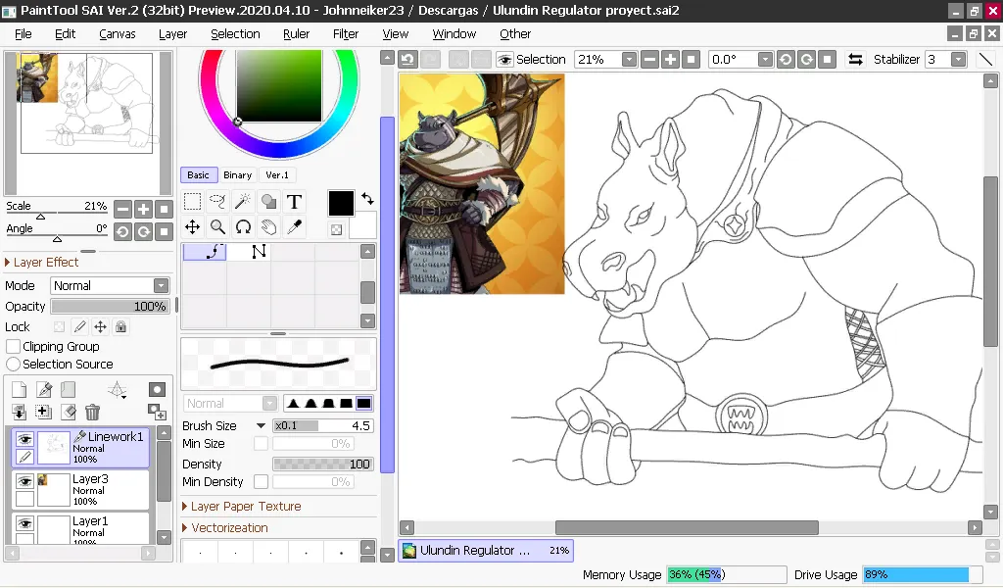
Task: Click the undo arrow in canvas toolbar
Action: coord(407,60)
